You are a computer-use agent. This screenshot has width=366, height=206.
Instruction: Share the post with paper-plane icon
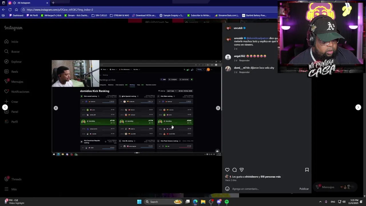[242, 170]
